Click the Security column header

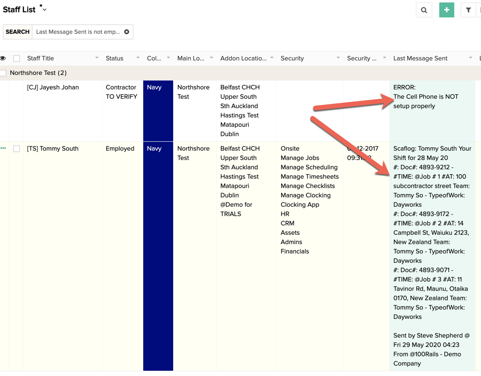point(292,58)
